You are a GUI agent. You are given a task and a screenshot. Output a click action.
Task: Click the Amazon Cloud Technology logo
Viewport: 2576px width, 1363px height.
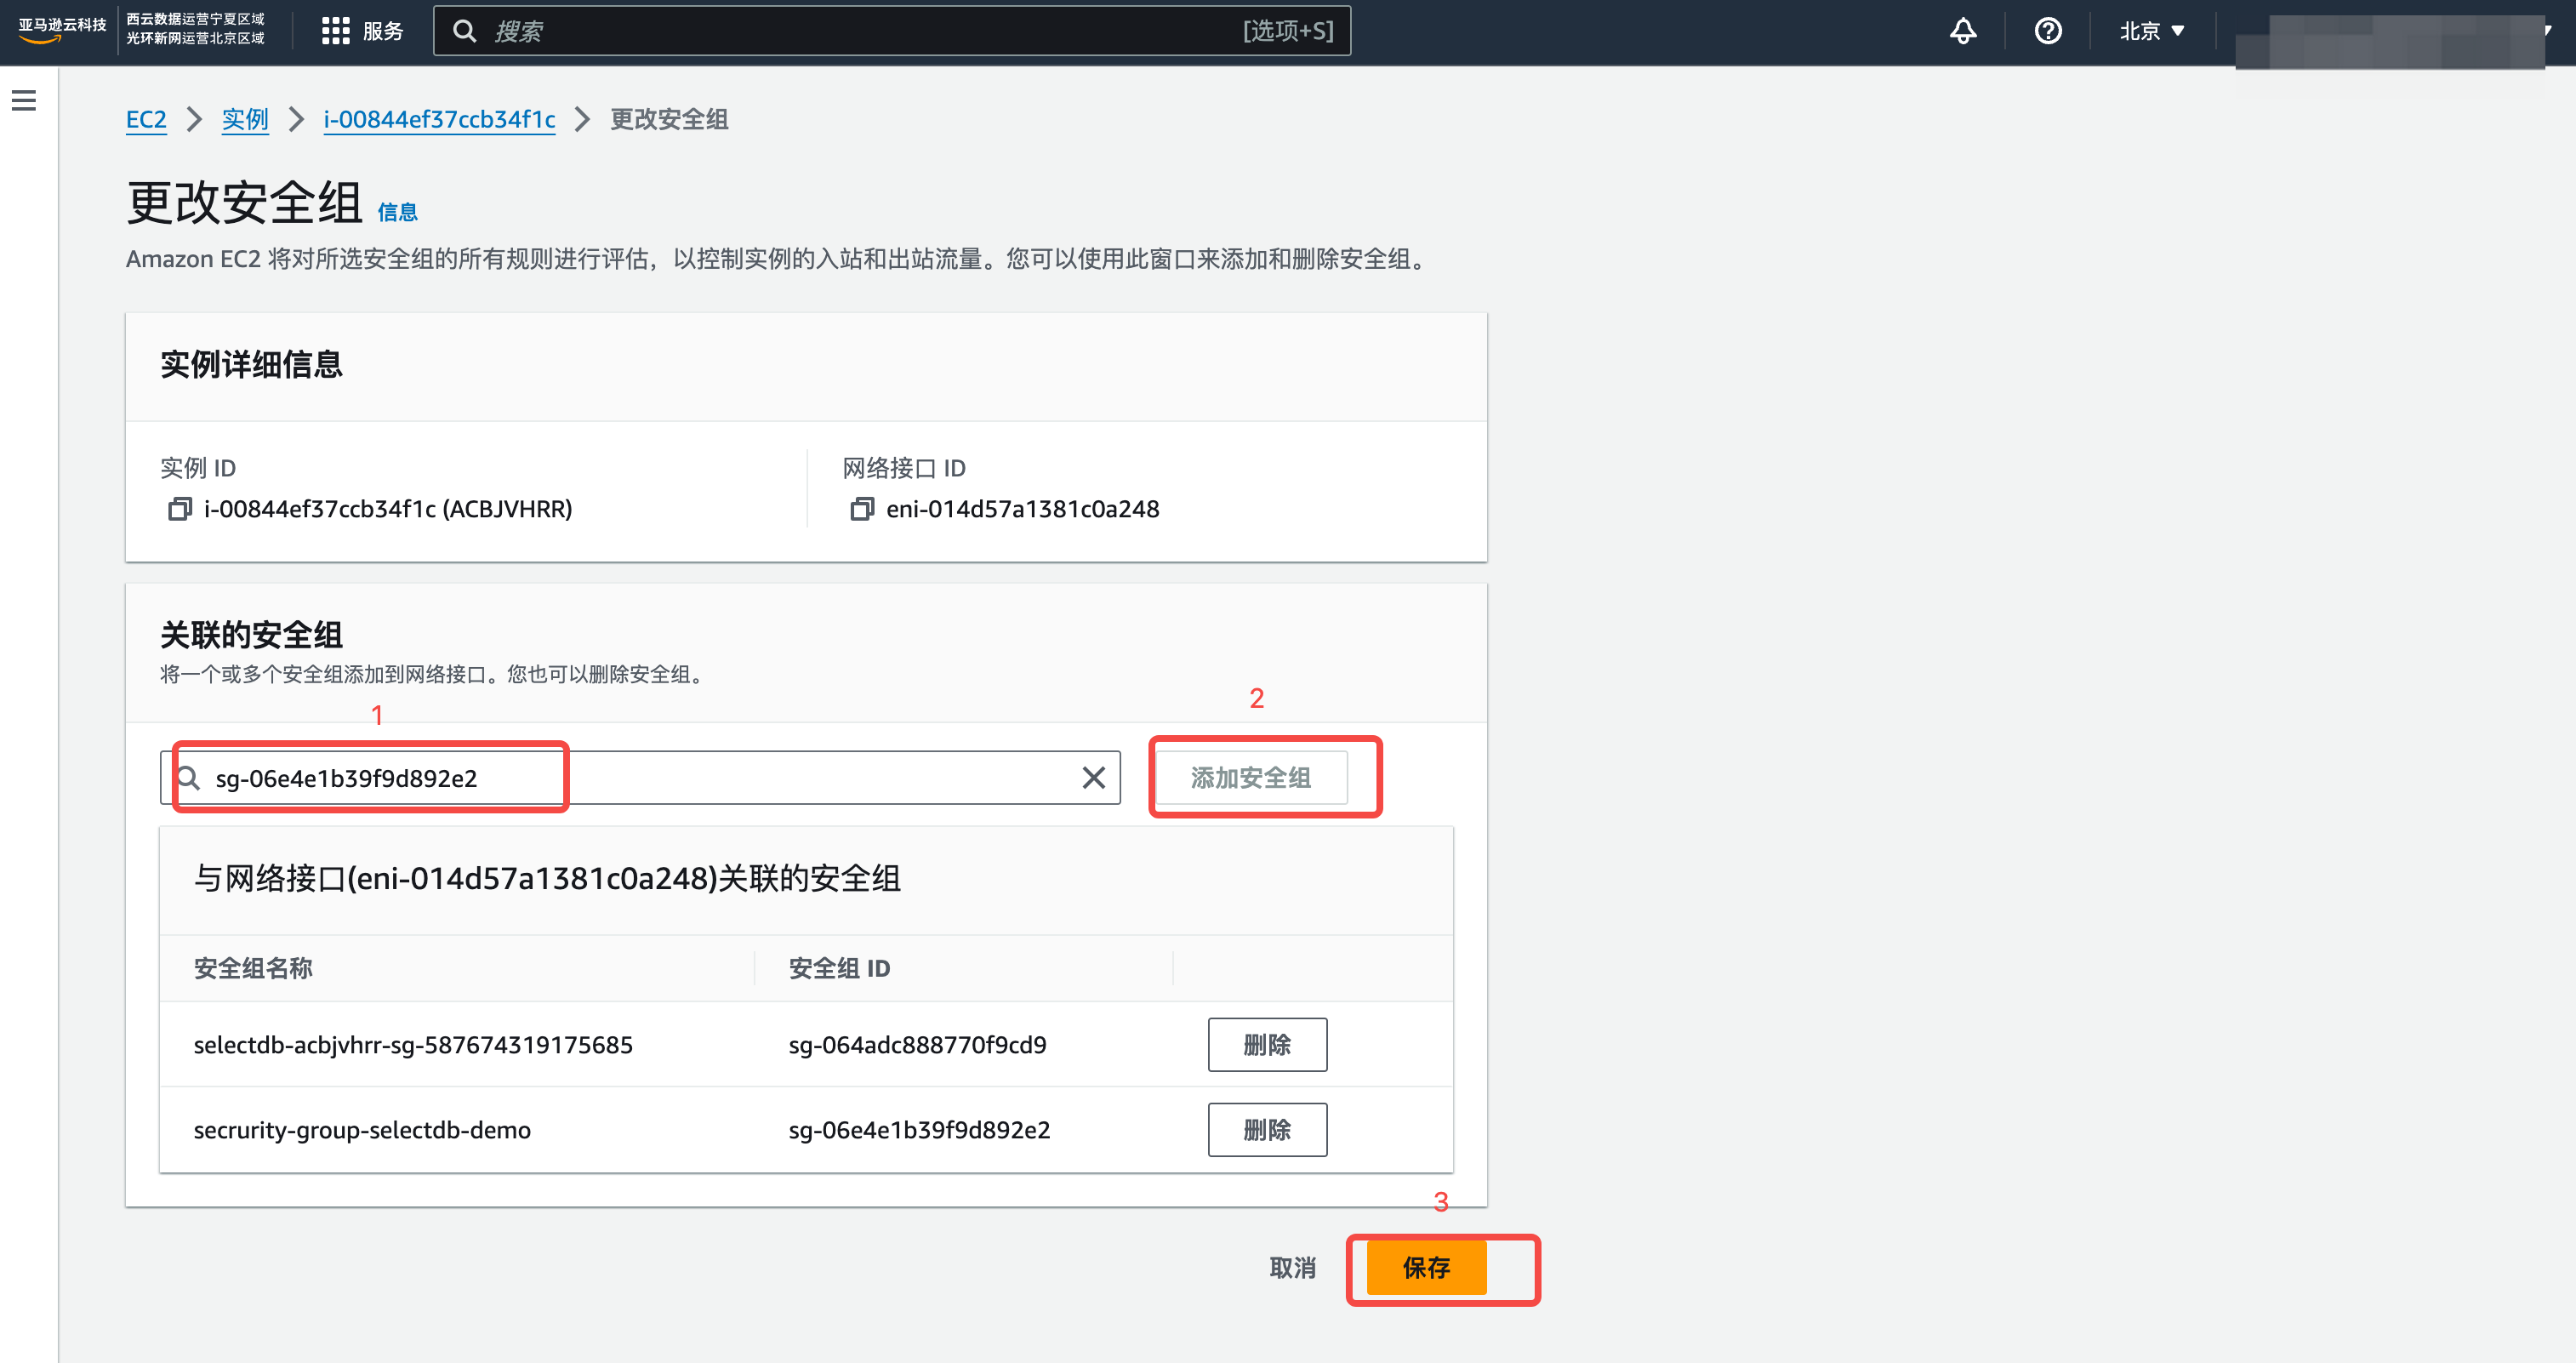62,30
